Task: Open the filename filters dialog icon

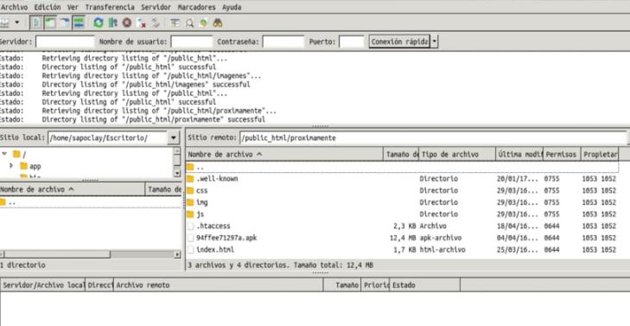Action: click(x=175, y=22)
